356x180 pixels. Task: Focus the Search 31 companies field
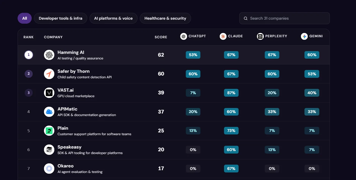click(285, 18)
